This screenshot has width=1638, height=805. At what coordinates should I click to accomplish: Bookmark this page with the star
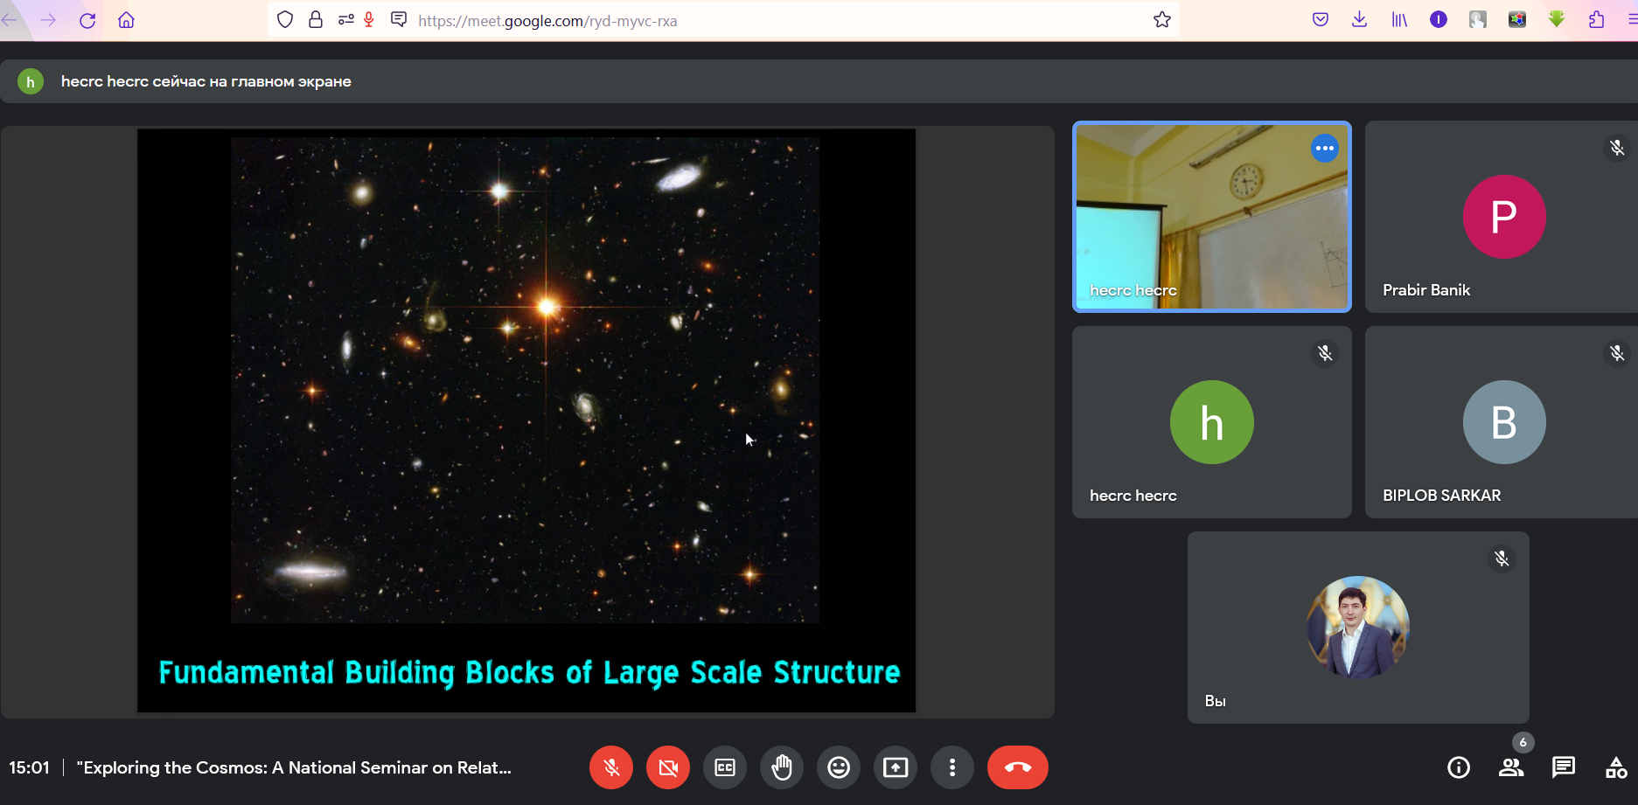click(x=1161, y=20)
